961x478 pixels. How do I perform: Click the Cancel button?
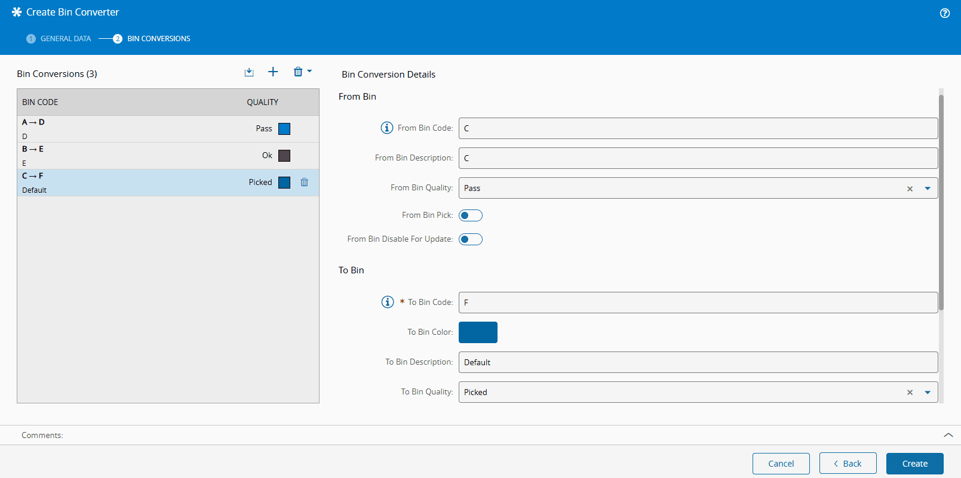pyautogui.click(x=781, y=464)
